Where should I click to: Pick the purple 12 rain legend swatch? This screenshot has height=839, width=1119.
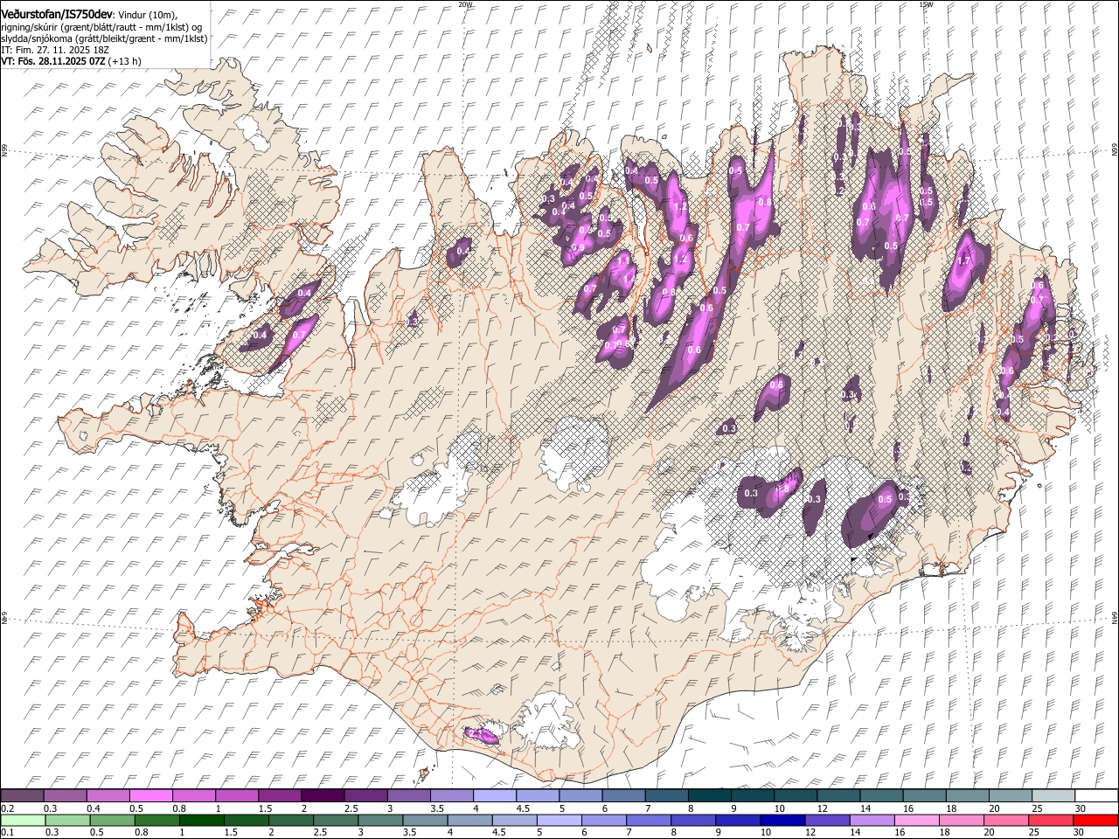pos(826,821)
